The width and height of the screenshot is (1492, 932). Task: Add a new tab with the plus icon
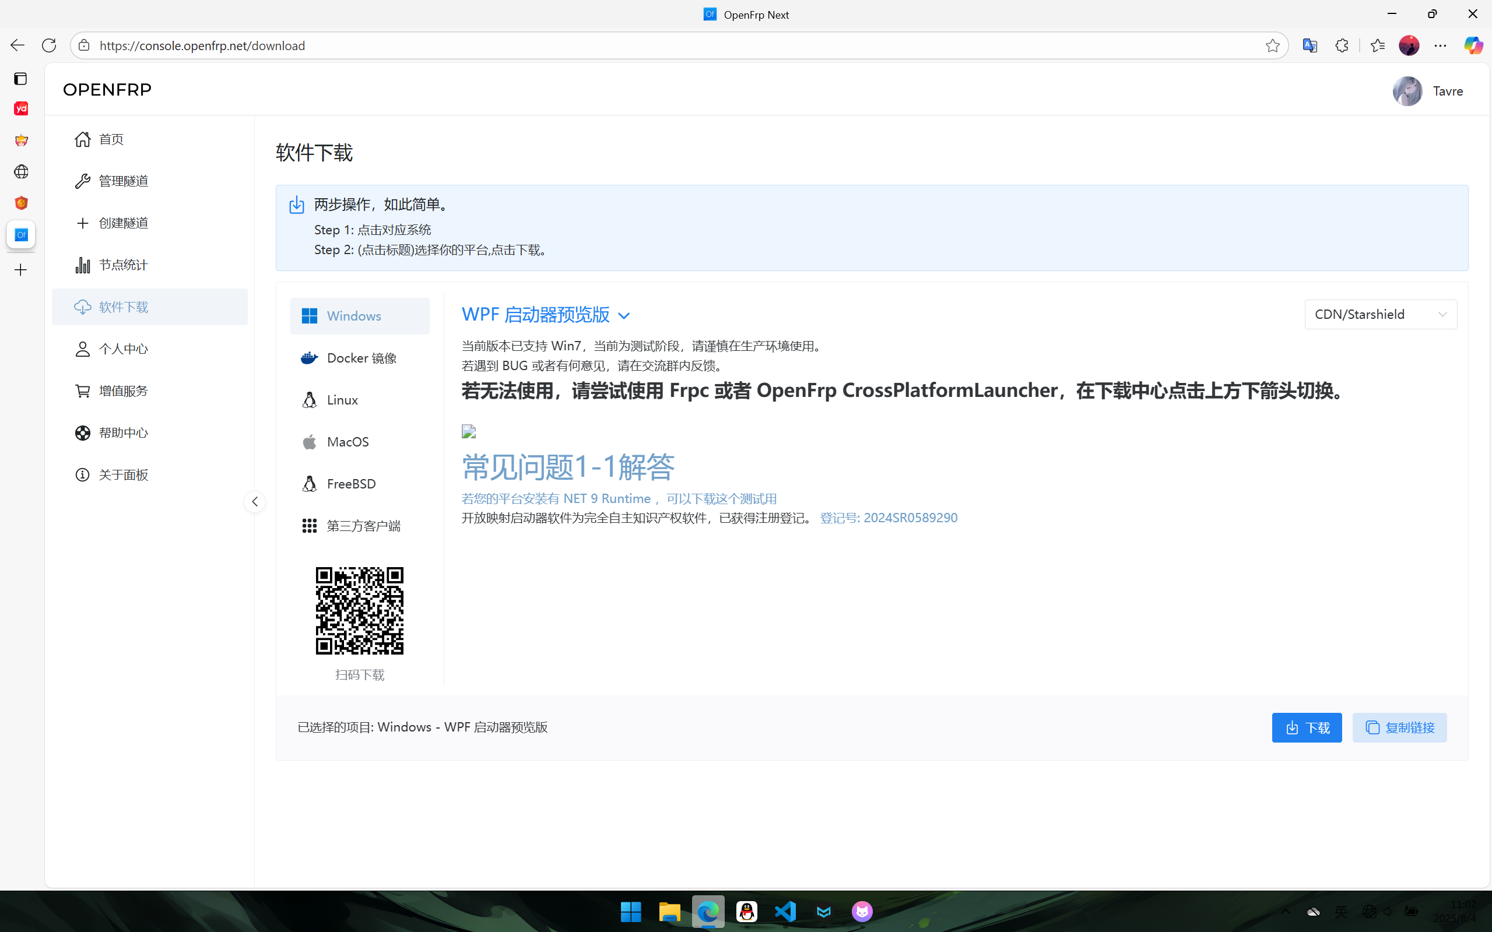[20, 270]
